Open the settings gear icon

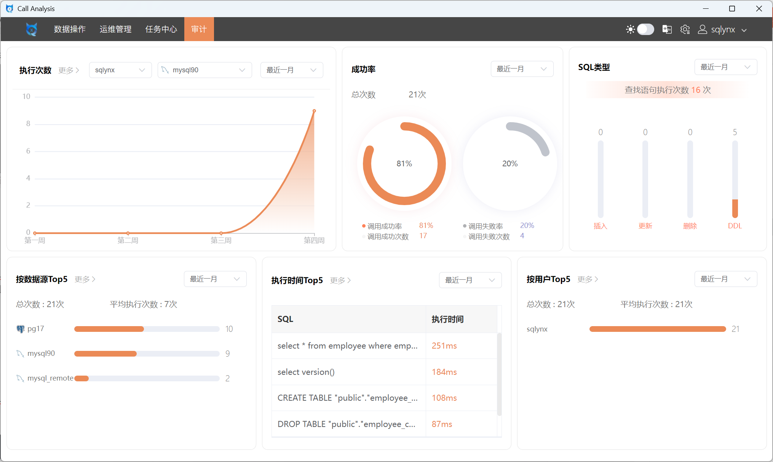tap(685, 29)
